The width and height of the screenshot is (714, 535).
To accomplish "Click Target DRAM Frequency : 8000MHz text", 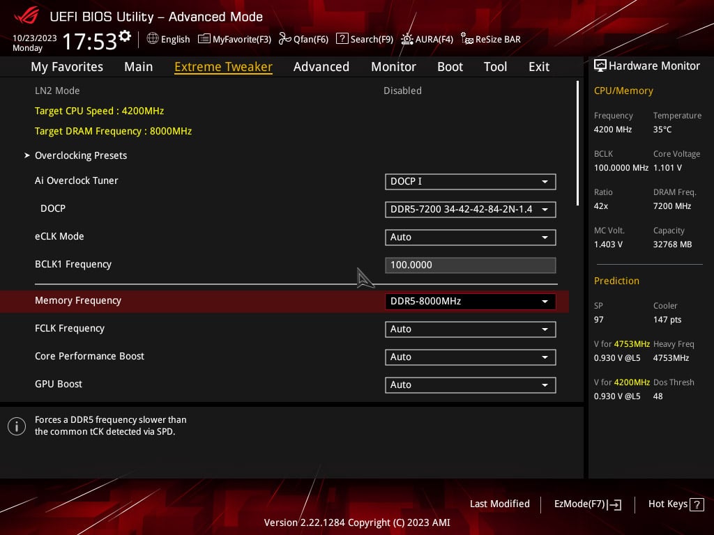I will pos(113,131).
